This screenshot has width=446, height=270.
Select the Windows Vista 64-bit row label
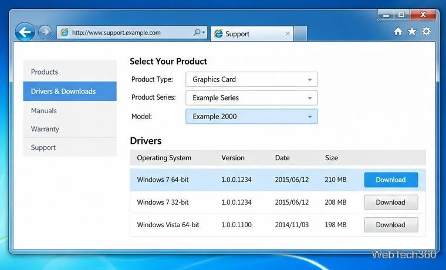(168, 225)
